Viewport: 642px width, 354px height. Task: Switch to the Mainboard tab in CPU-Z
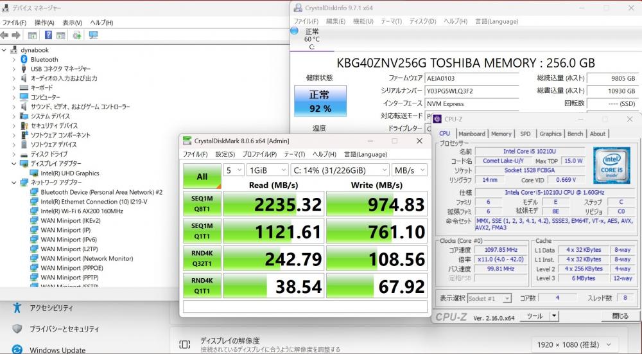click(472, 134)
